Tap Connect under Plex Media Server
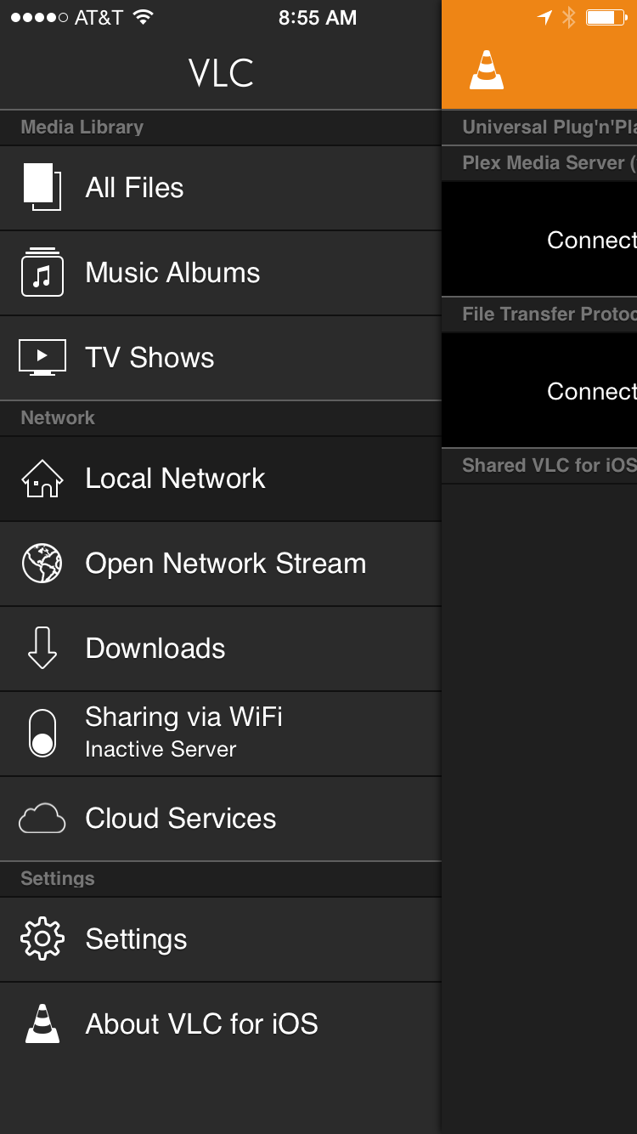Screen dimensions: 637x1134 point(591,240)
